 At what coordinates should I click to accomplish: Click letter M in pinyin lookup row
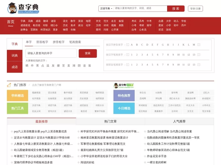(194, 45)
